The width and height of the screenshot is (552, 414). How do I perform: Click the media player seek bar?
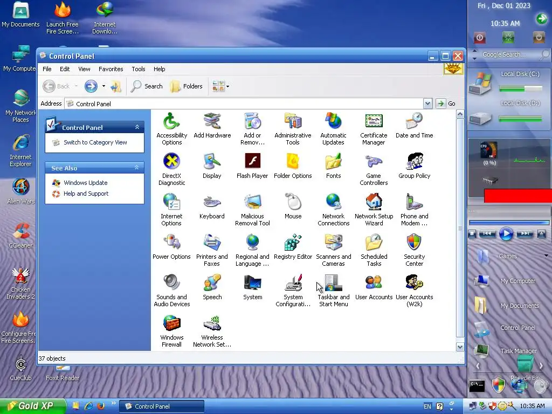pyautogui.click(x=509, y=223)
